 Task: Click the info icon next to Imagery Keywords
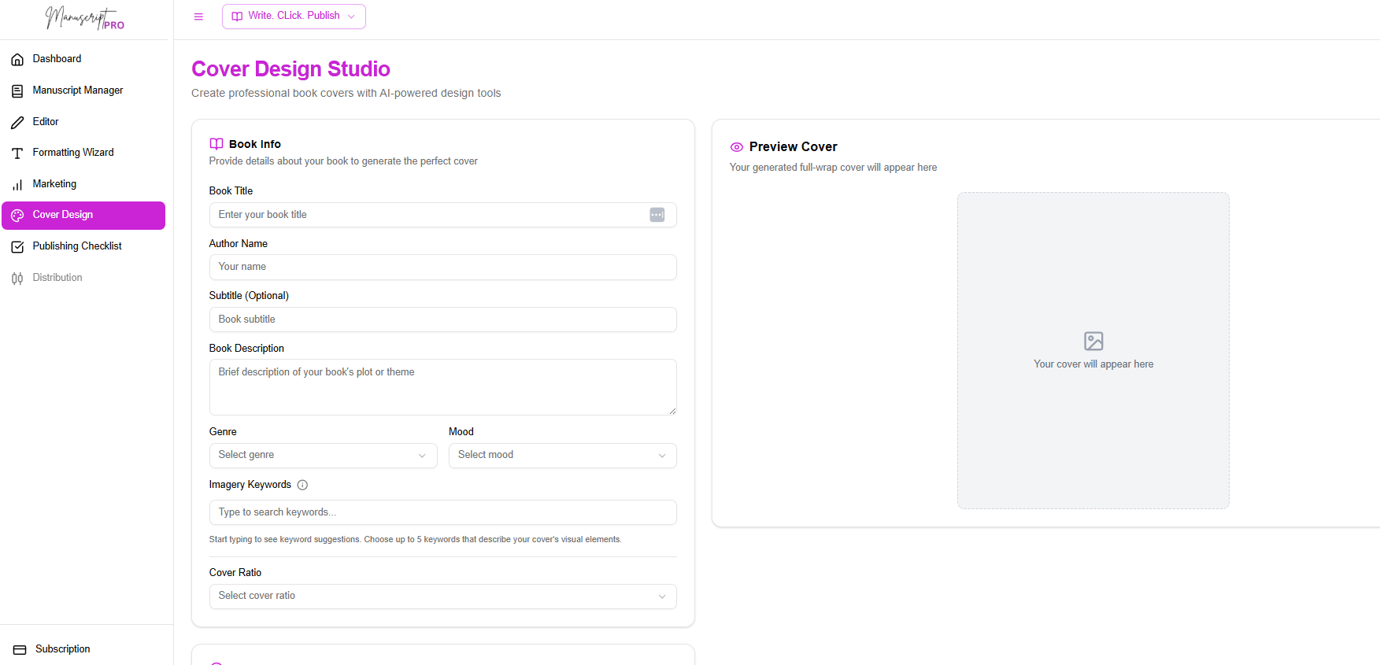tap(302, 485)
